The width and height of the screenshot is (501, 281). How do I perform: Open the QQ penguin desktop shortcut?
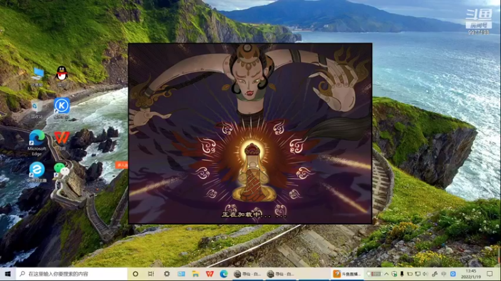click(x=61, y=76)
